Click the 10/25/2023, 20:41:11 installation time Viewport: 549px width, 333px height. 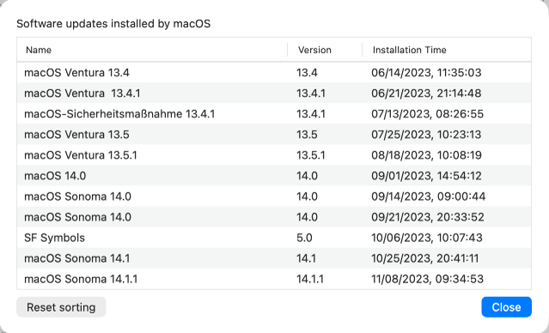click(x=425, y=258)
